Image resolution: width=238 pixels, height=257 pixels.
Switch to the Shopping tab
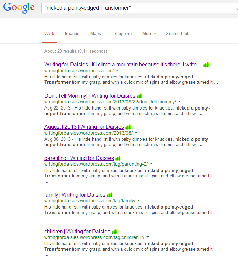(x=122, y=34)
